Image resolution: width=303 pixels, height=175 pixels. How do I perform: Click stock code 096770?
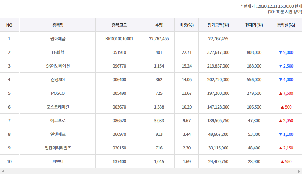[x=119, y=66]
